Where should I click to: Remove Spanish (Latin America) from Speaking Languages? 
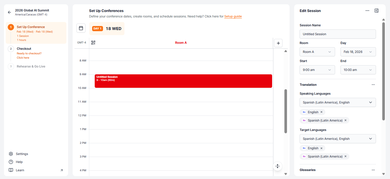pyautogui.click(x=345, y=120)
